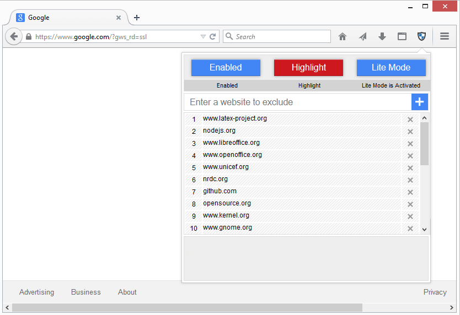Image resolution: width=460 pixels, height=315 pixels.
Task: Click horizontal scrollbar left arrow
Action: click(7, 307)
